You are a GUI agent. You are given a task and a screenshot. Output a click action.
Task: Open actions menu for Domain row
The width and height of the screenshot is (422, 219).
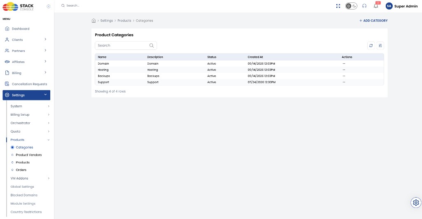(344, 64)
